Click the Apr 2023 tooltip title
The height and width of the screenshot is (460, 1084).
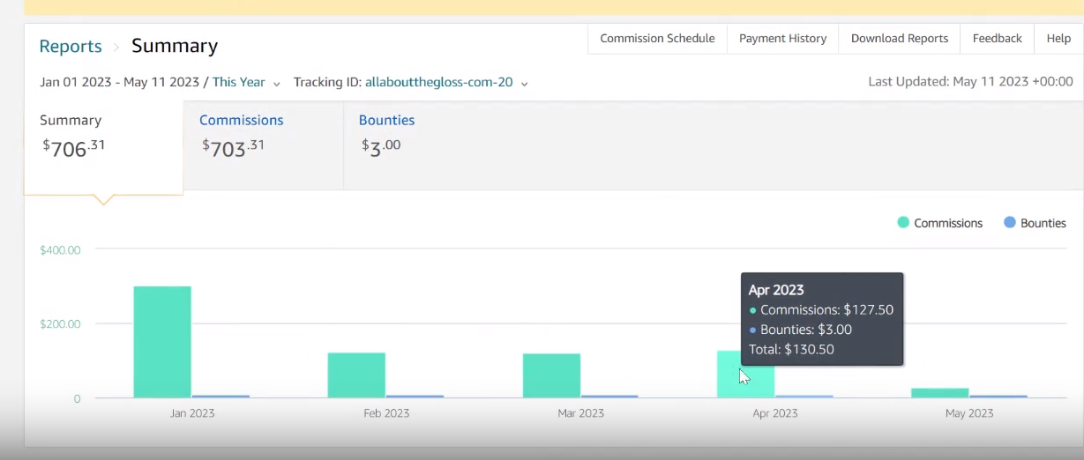click(x=776, y=290)
